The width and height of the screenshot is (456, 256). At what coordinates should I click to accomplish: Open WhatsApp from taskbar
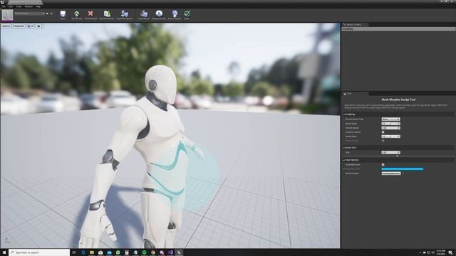click(118, 252)
